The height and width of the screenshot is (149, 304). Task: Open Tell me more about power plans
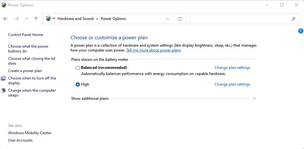(153, 51)
